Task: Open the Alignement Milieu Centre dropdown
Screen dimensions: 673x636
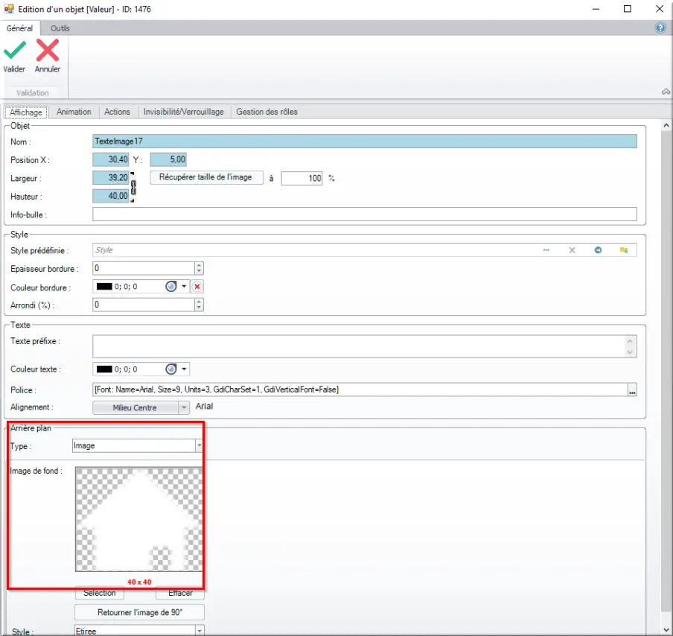Action: click(183, 407)
